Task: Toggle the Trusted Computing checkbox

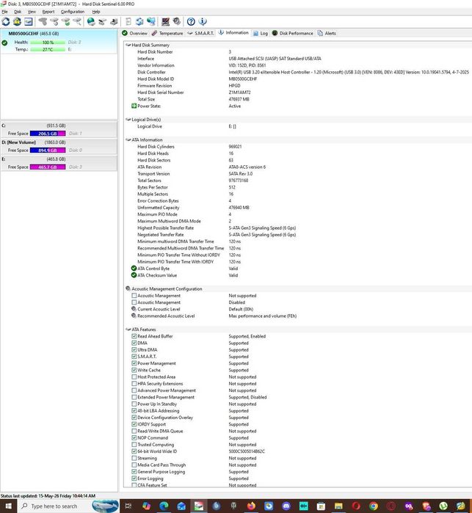Action: (x=134, y=445)
